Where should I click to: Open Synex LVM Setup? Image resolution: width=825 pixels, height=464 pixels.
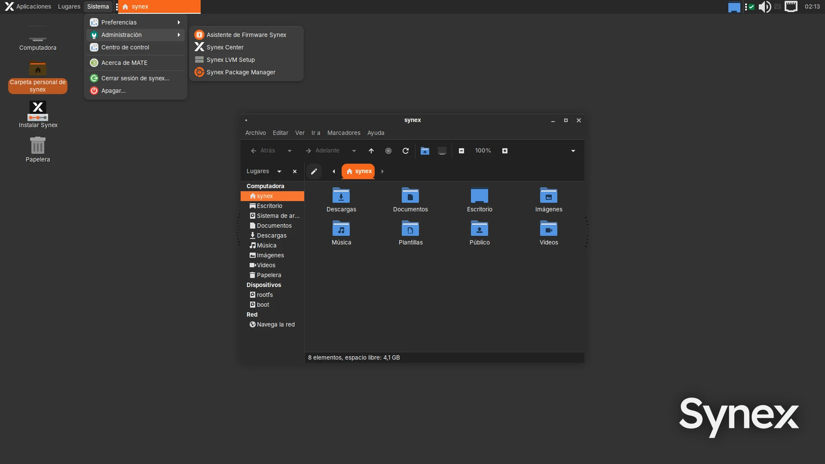tap(247, 60)
